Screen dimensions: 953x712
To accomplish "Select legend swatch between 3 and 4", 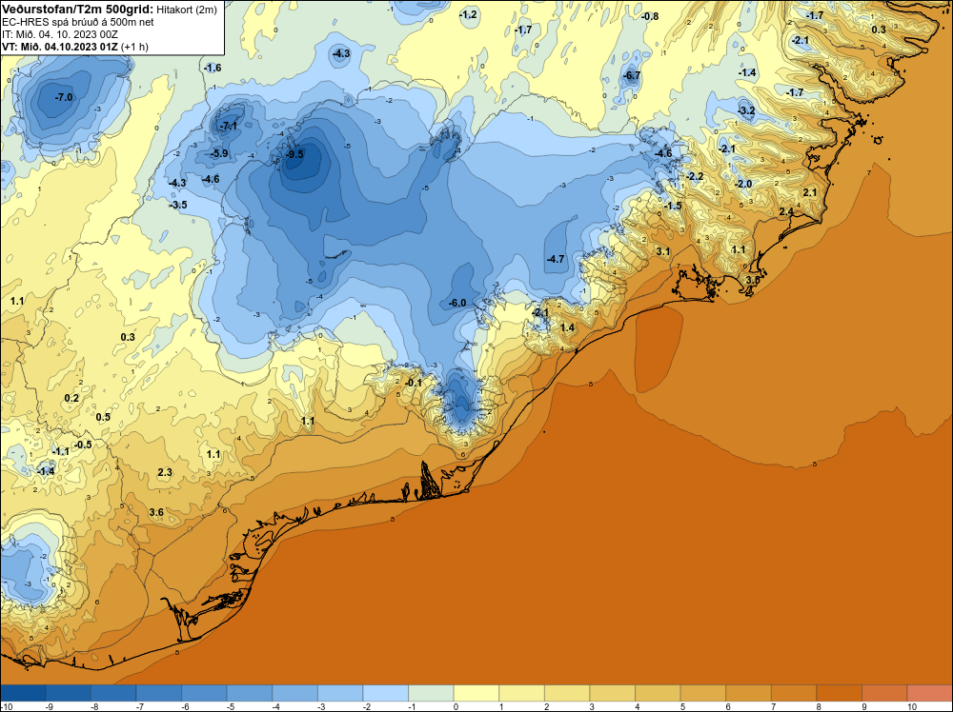I will tap(613, 693).
